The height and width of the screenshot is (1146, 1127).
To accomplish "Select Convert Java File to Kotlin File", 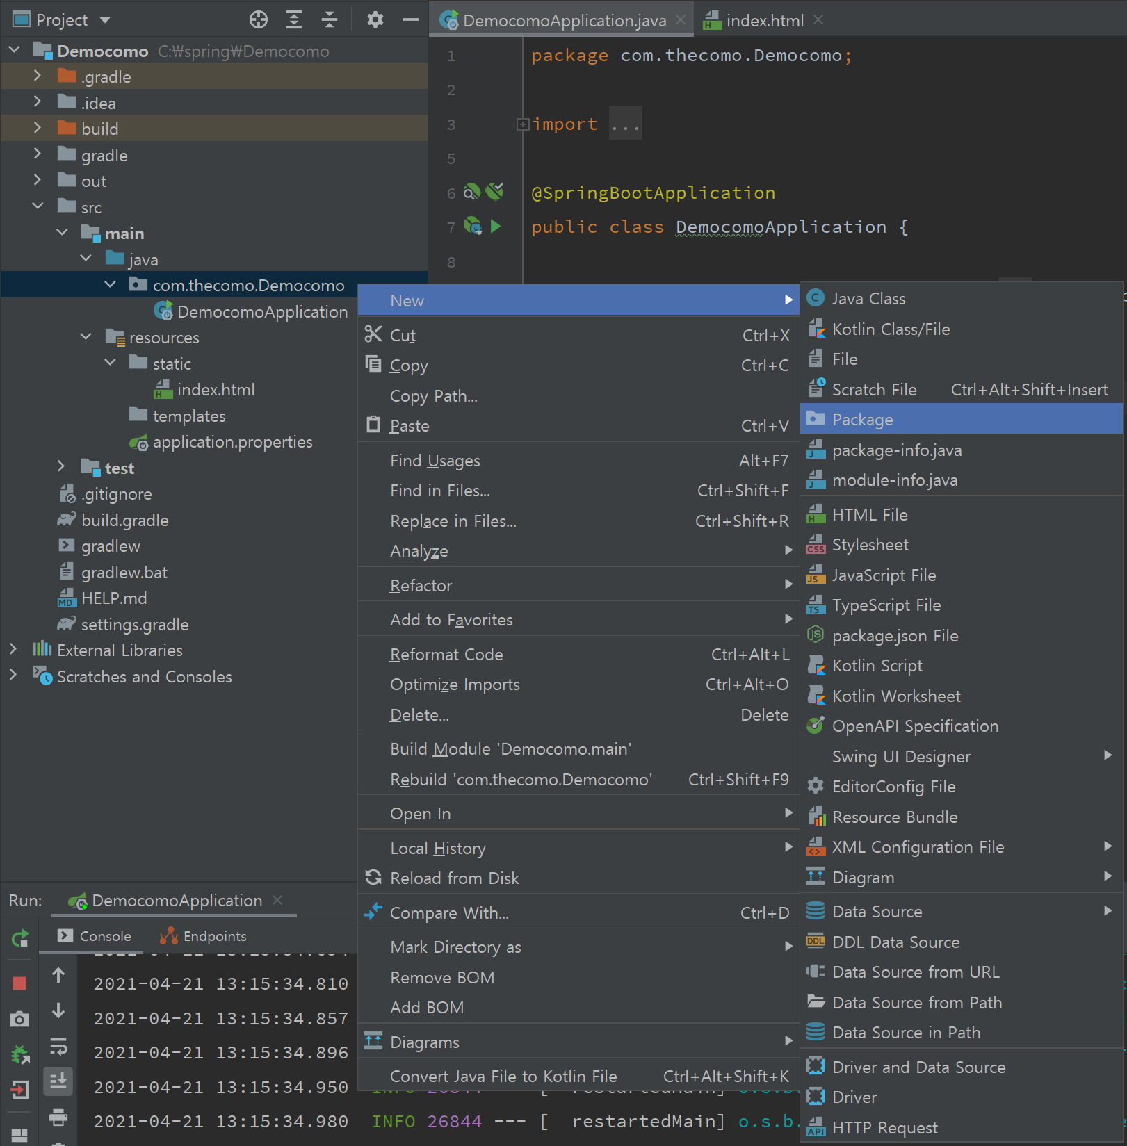I will pyautogui.click(x=578, y=1076).
